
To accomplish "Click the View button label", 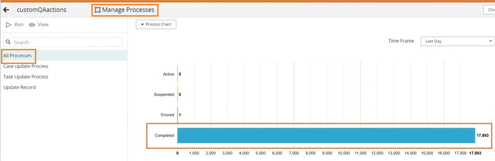I will (x=43, y=25).
